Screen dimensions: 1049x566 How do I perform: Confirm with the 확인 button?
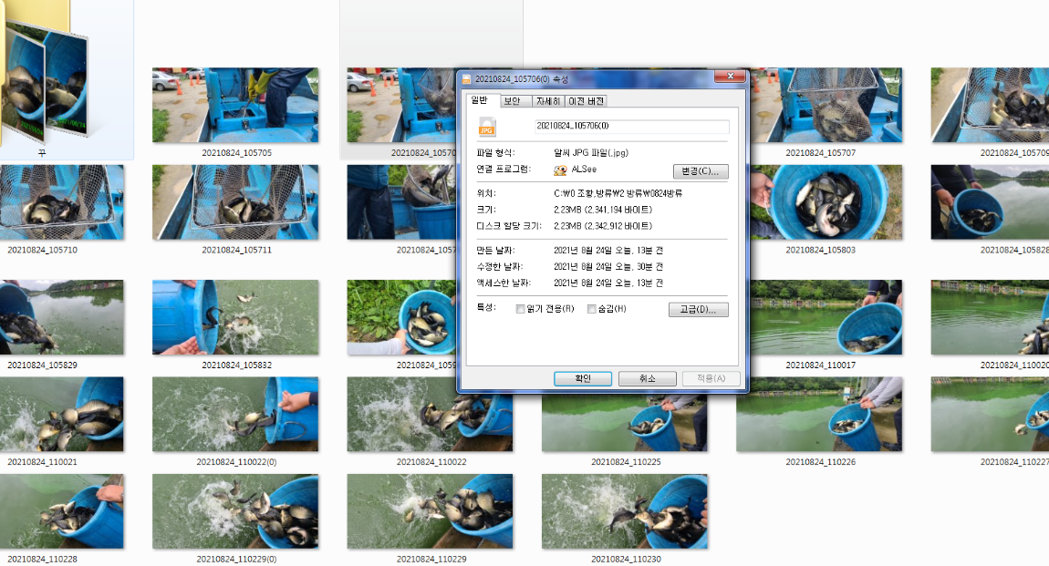click(x=582, y=378)
